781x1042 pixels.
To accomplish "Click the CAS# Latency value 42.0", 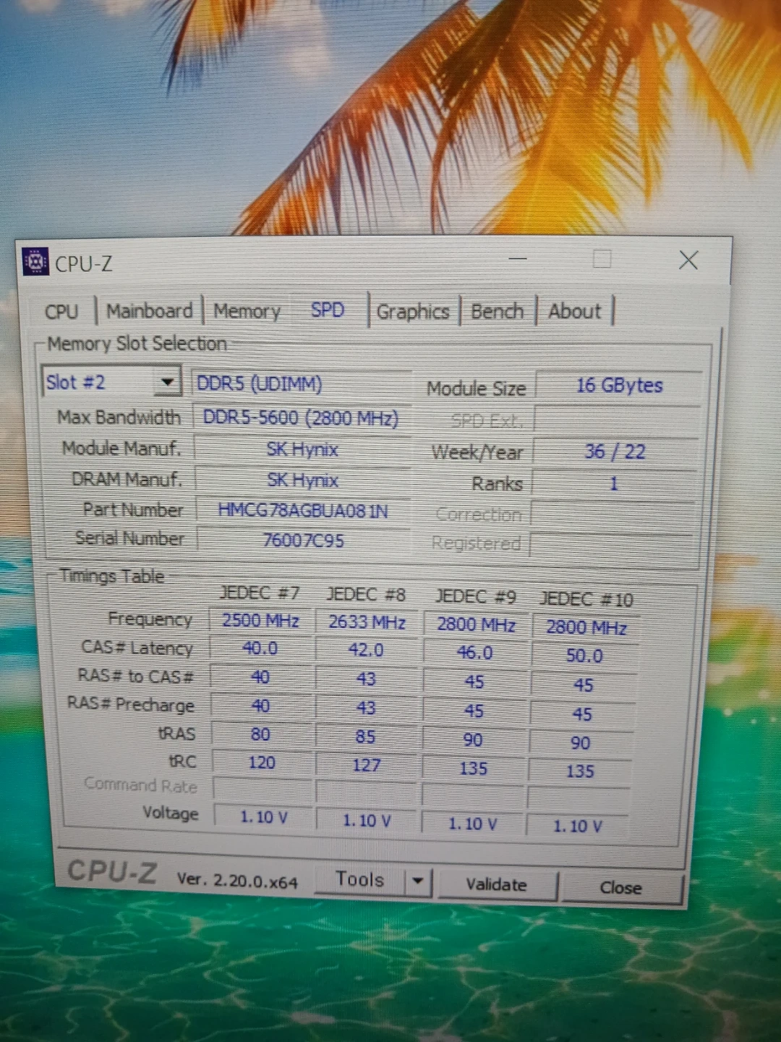I will tap(366, 650).
